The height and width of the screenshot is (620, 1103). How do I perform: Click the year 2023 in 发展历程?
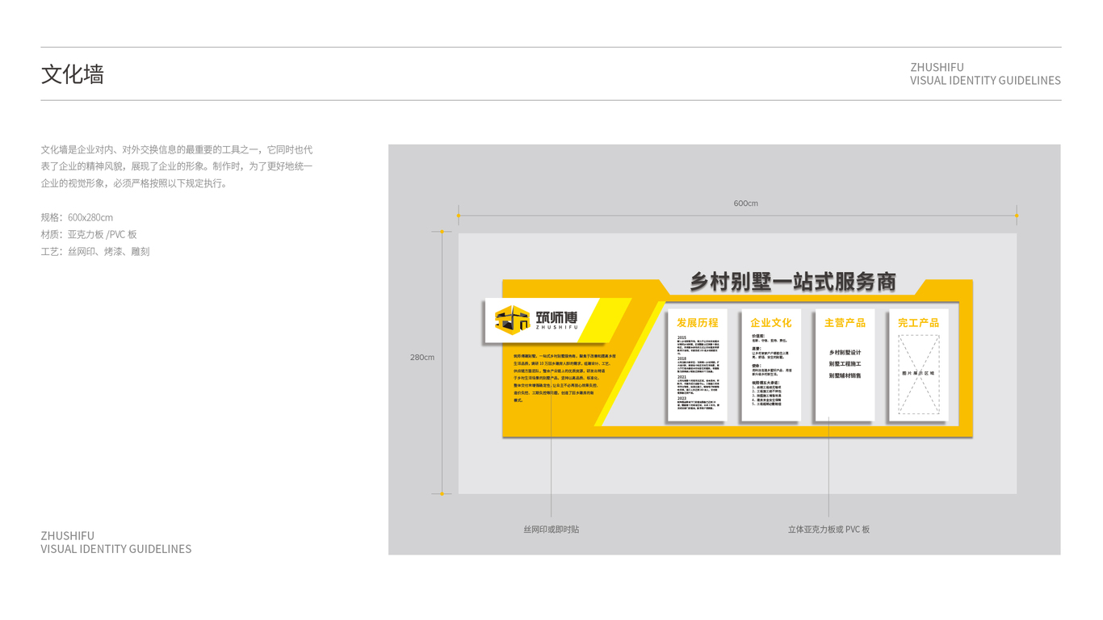(682, 398)
